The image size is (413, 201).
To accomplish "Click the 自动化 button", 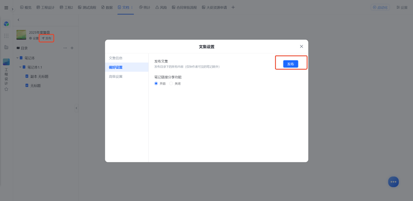I will tap(380, 8).
